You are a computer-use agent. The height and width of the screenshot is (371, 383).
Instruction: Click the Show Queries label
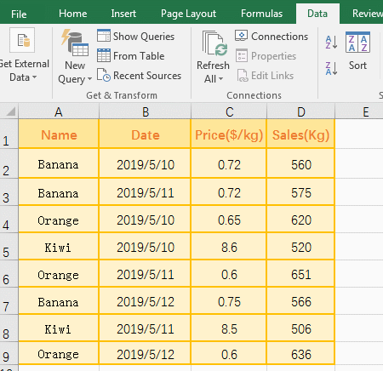pos(144,37)
